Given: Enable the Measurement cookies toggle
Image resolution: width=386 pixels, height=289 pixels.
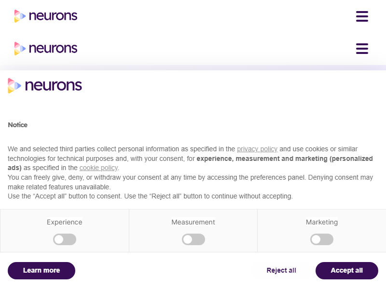Looking at the screenshot, I should pyautogui.click(x=193, y=239).
